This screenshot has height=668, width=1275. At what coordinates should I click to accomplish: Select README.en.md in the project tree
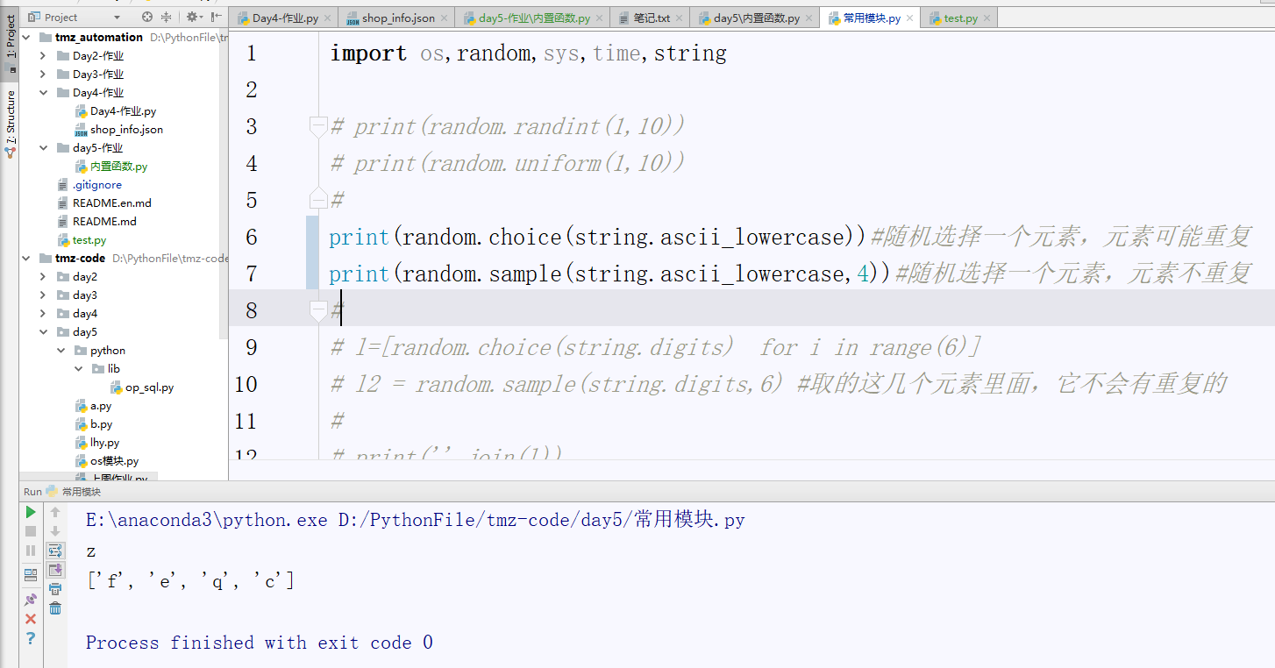(112, 203)
